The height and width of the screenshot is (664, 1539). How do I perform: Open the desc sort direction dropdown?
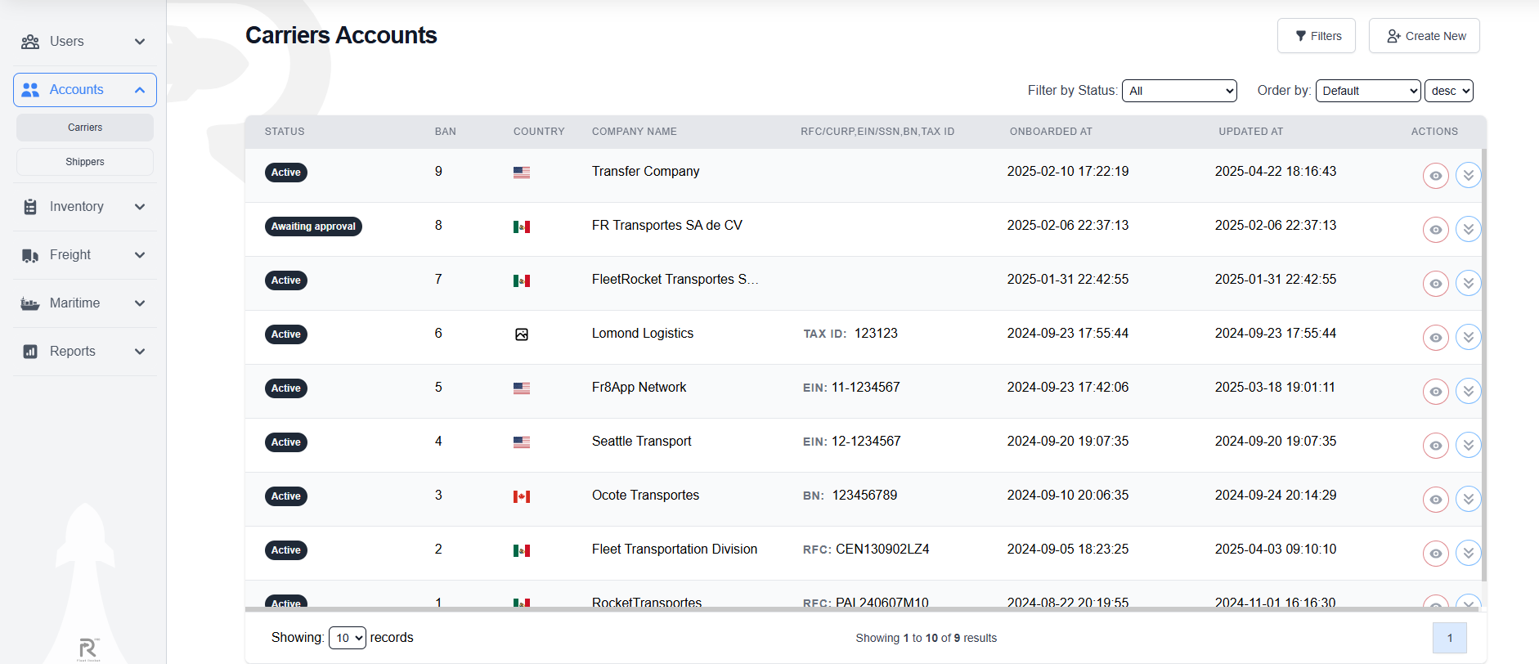pyautogui.click(x=1449, y=91)
